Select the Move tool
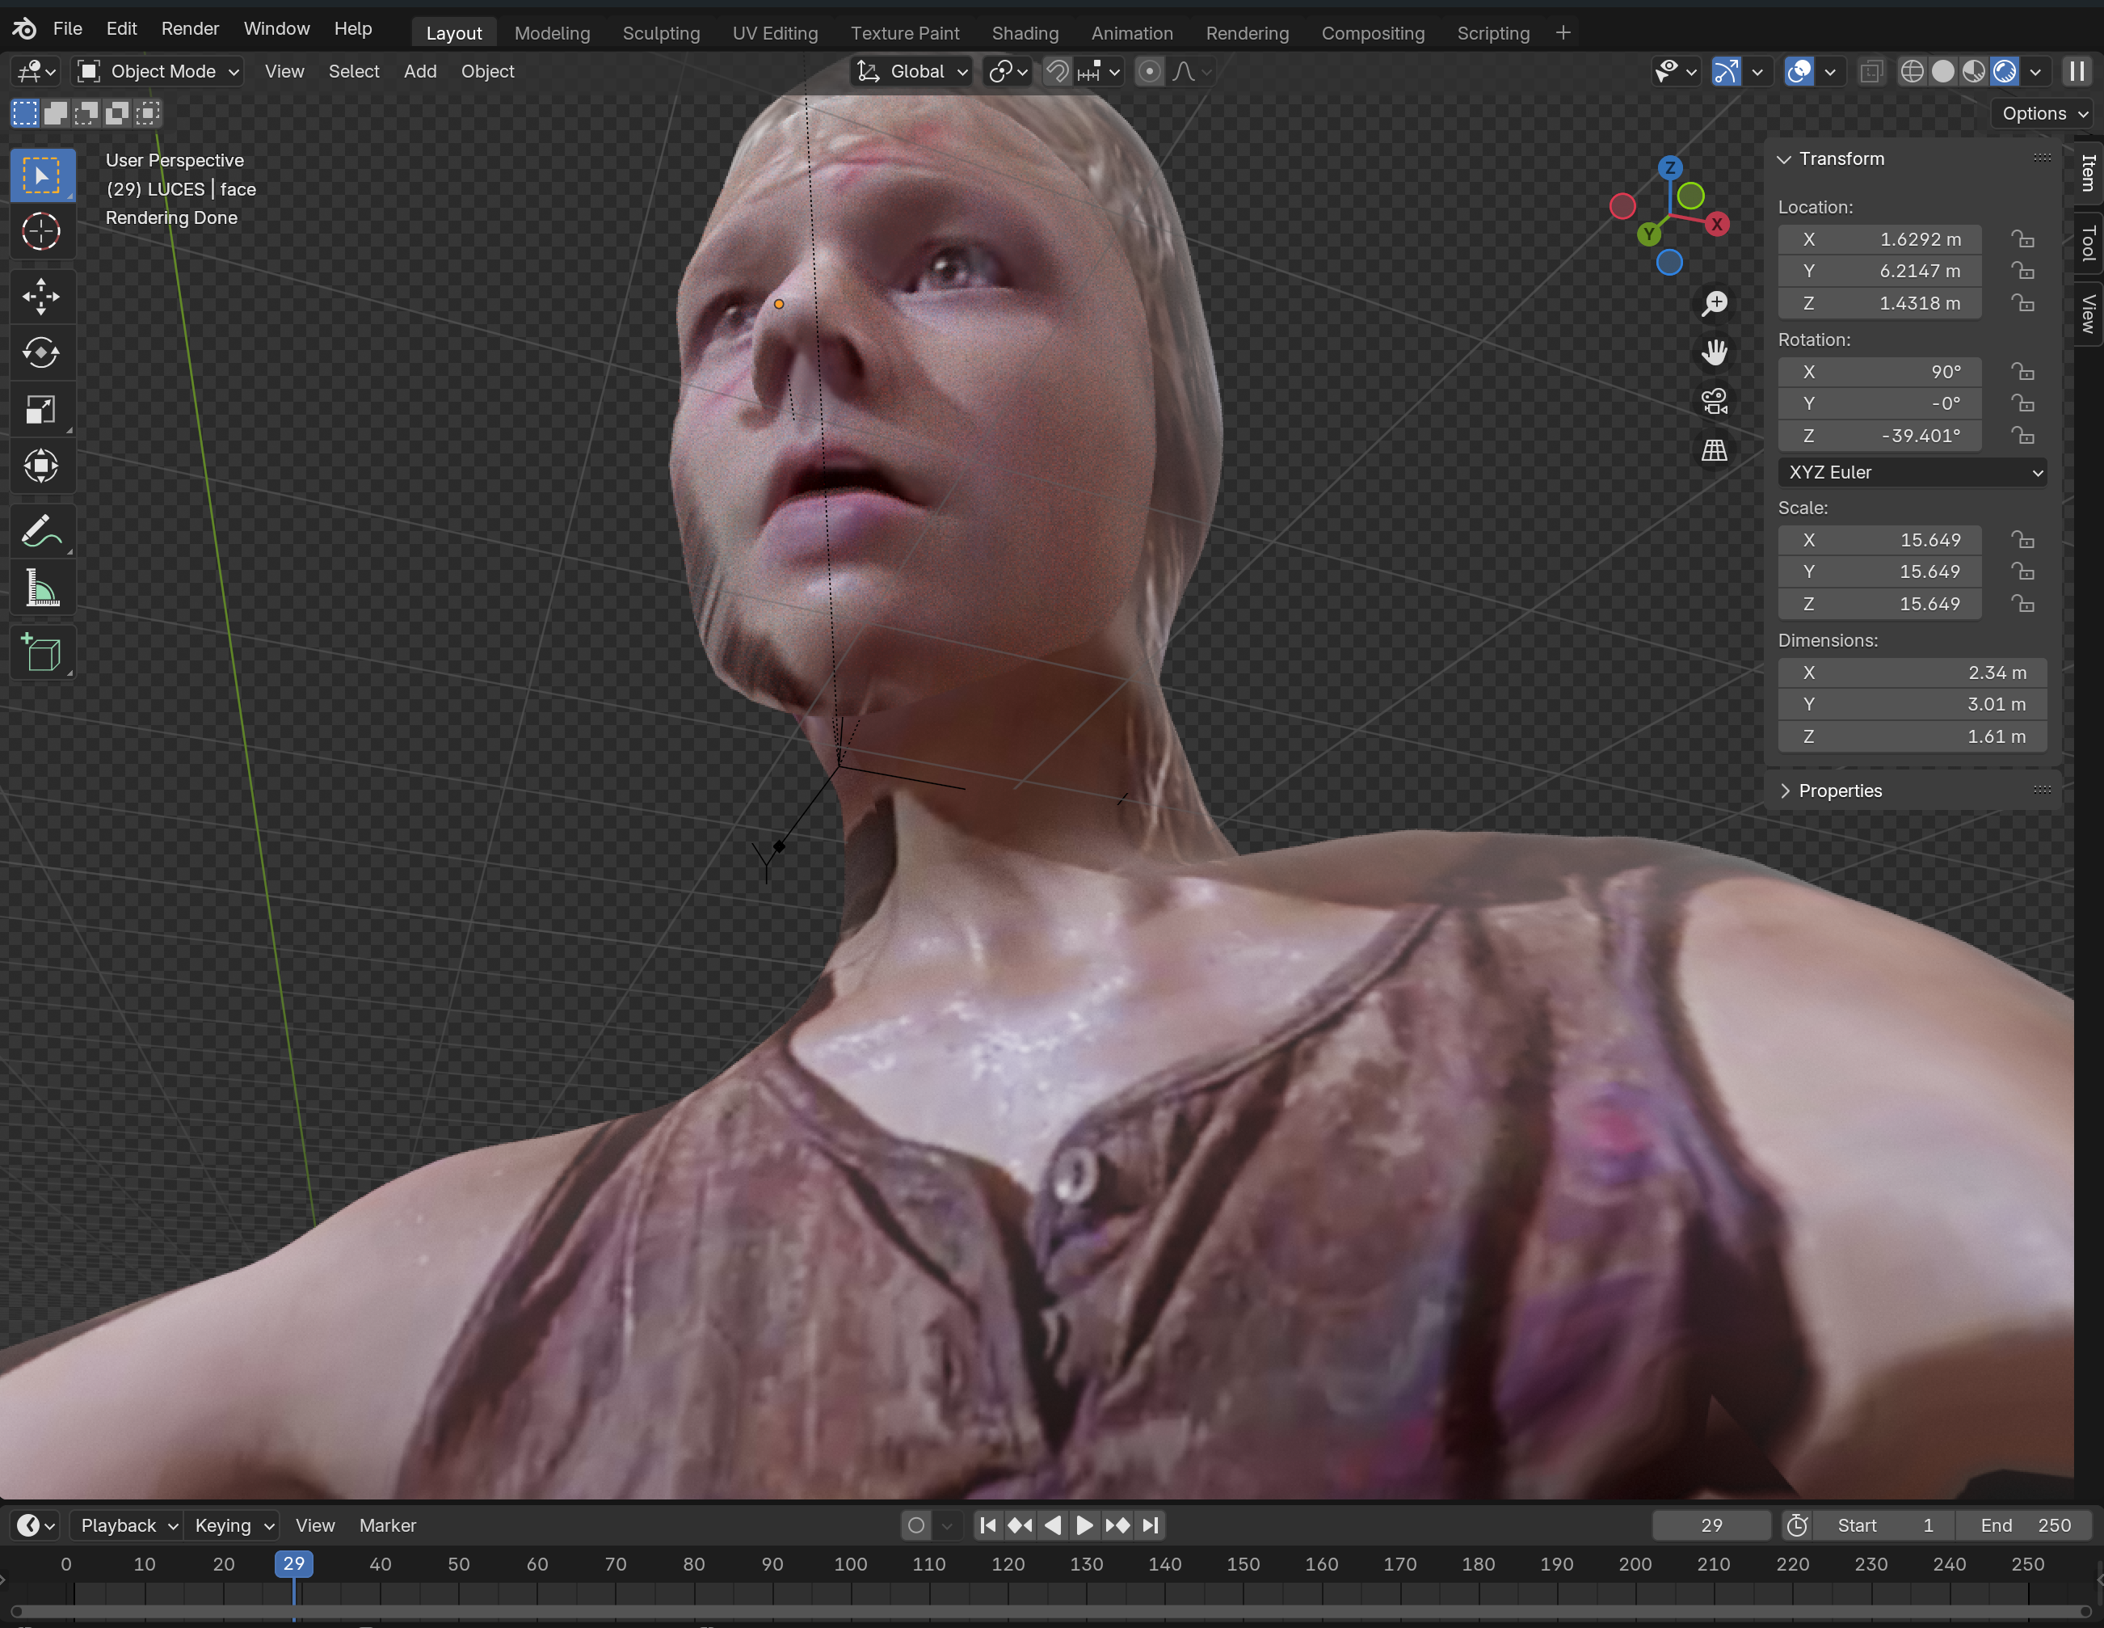This screenshot has height=1628, width=2104. [40, 297]
